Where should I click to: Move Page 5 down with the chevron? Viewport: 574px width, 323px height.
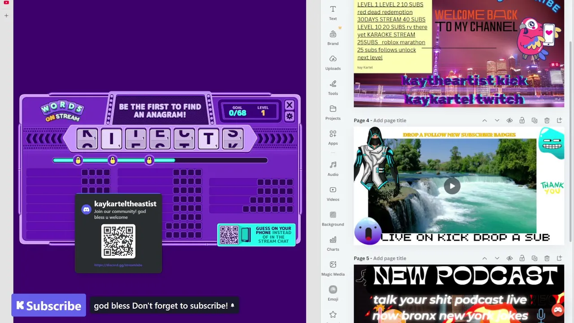tap(497, 258)
